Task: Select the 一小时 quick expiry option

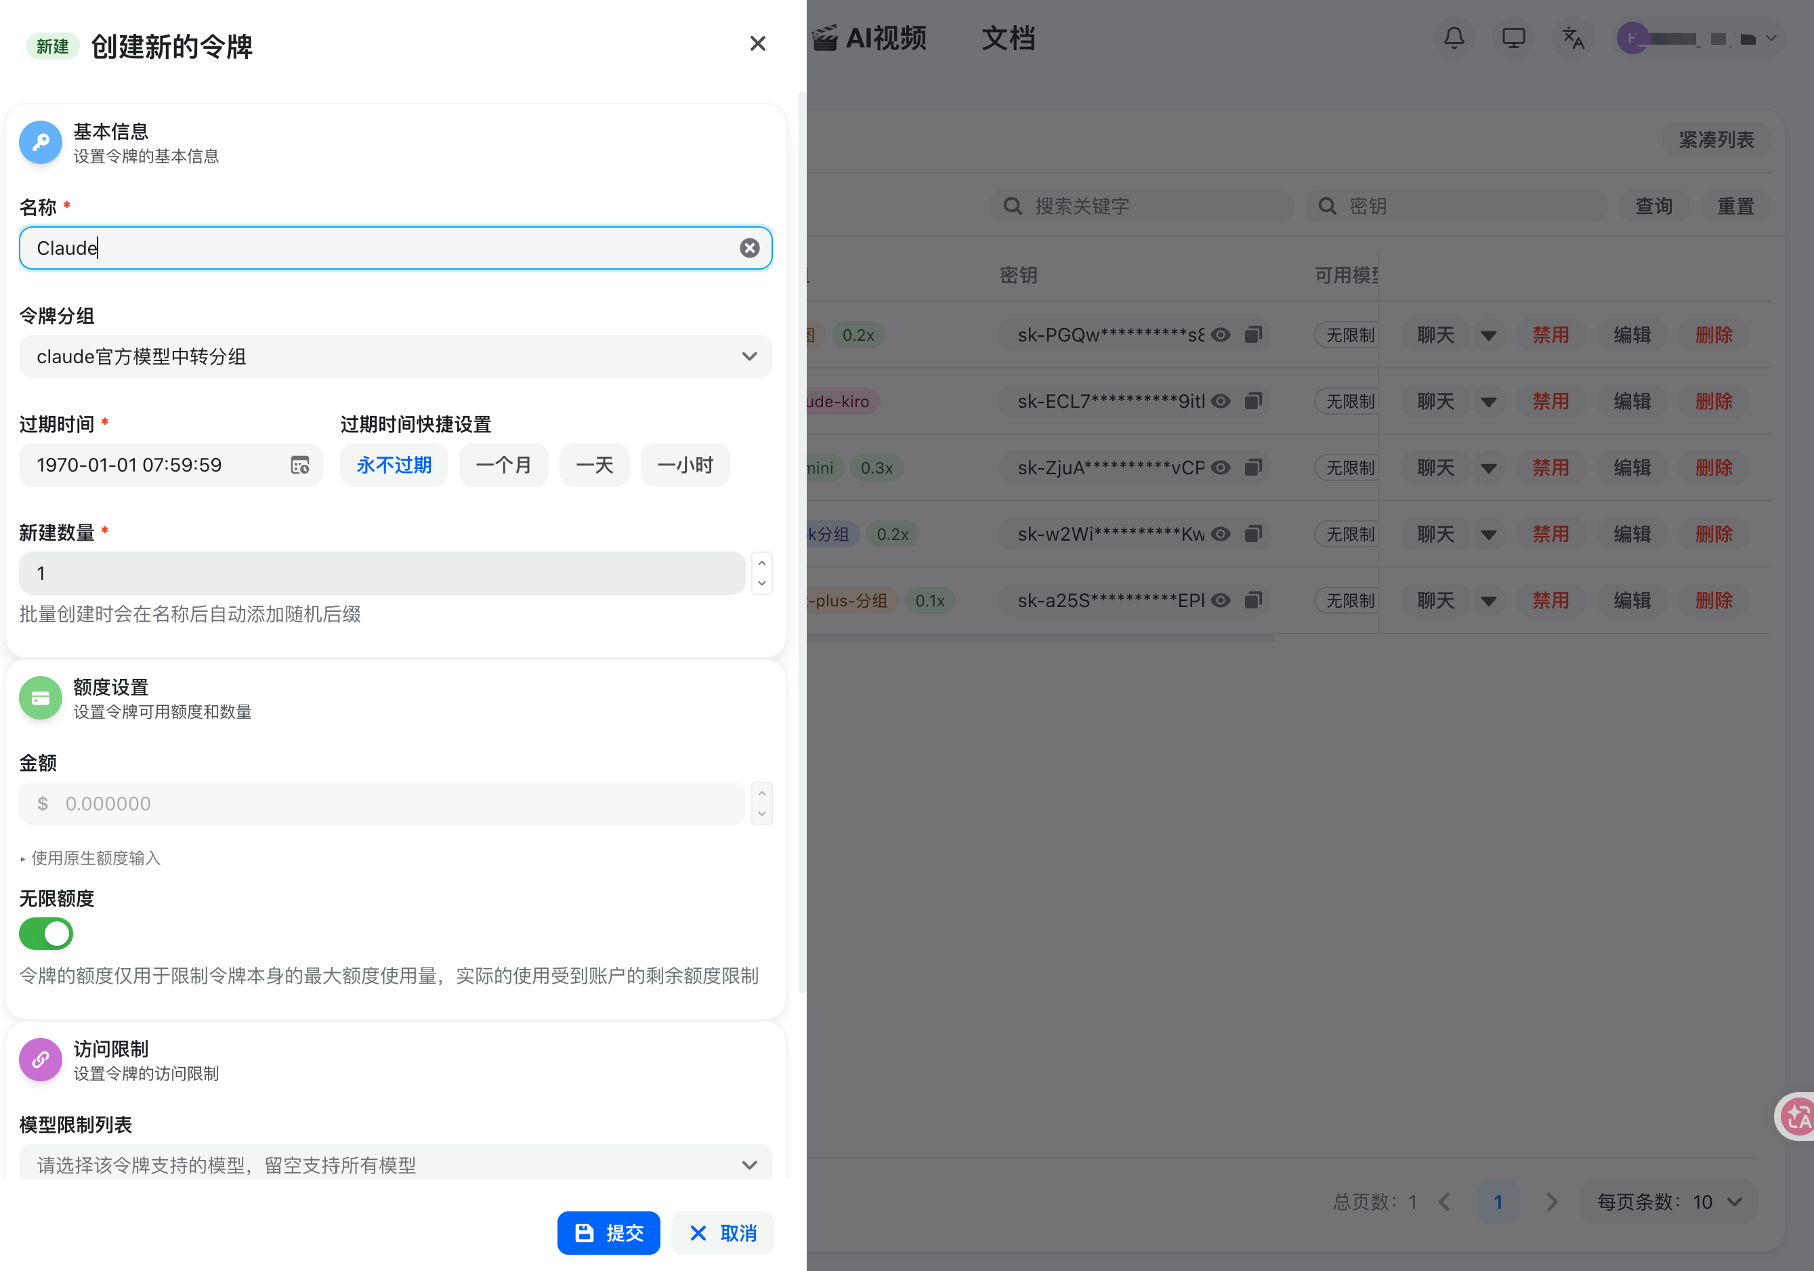Action: [685, 465]
